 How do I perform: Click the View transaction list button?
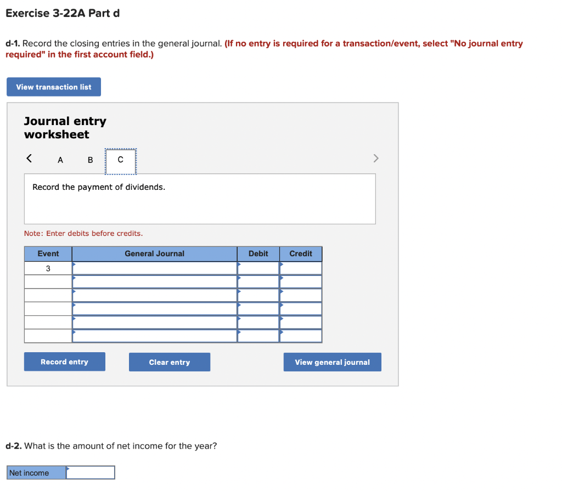tap(53, 87)
